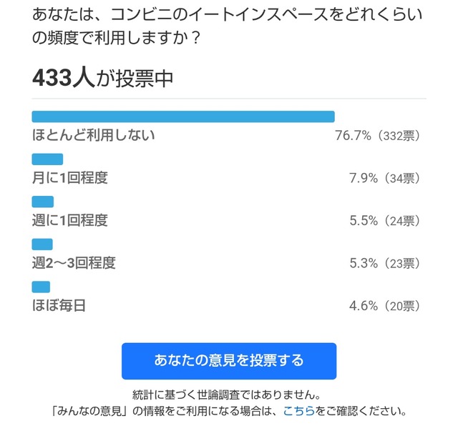The width and height of the screenshot is (458, 426).
Task: Click the poll question about コンビニのイートインスペース
Action: click(x=228, y=26)
